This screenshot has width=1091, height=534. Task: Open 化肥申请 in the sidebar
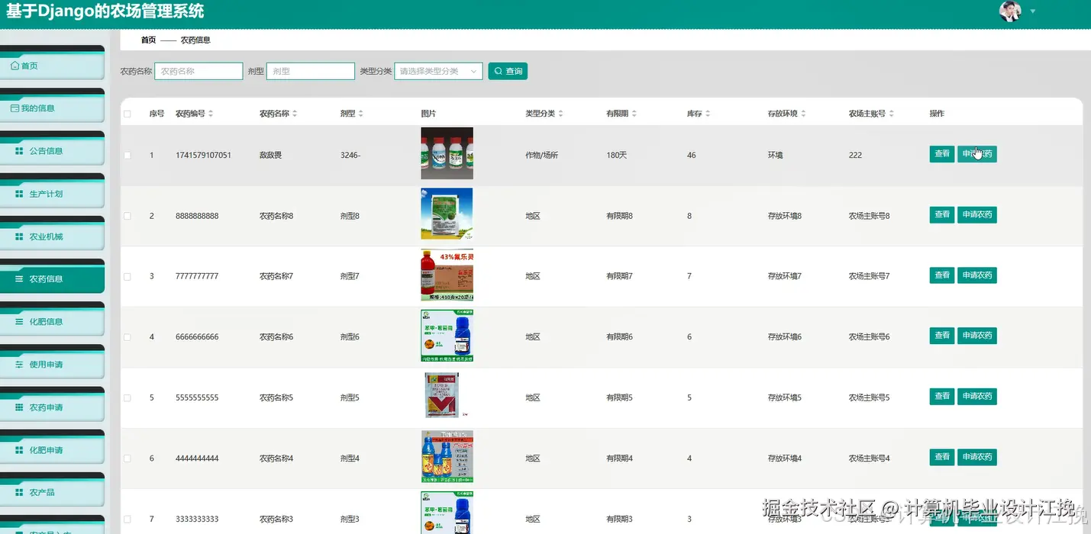click(x=52, y=450)
